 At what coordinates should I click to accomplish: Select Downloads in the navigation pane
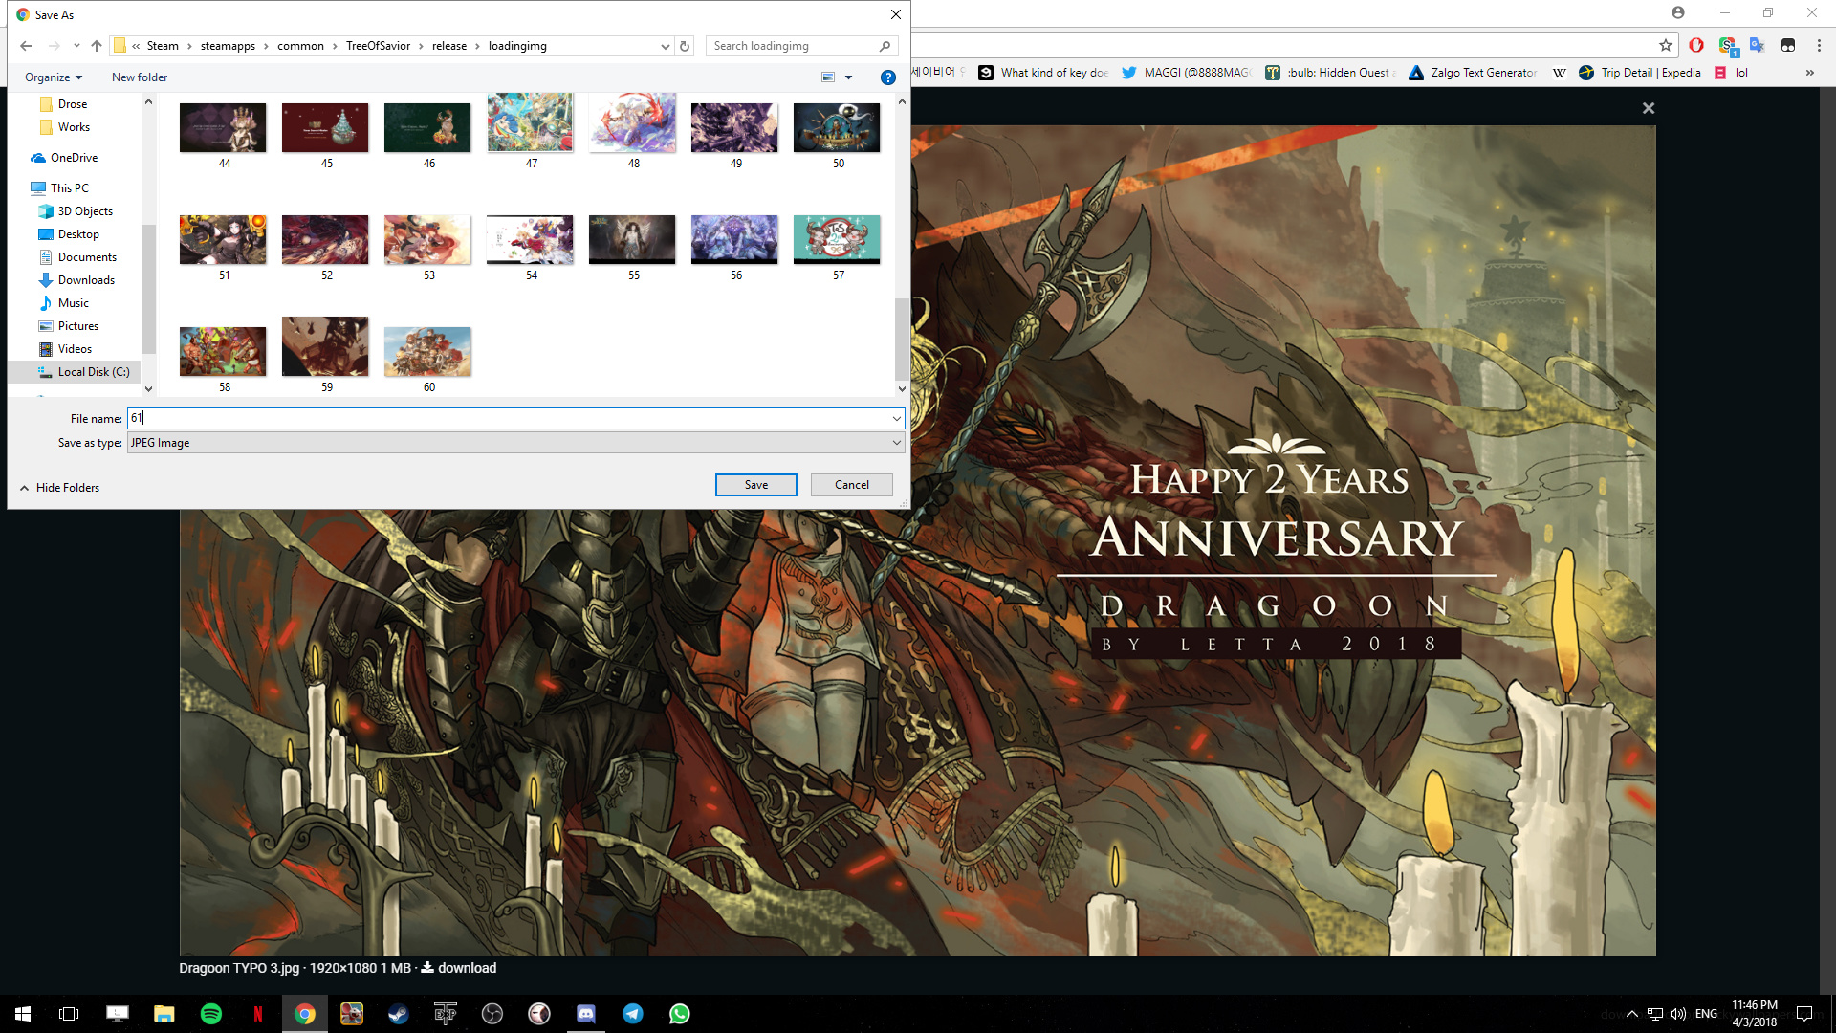86,280
